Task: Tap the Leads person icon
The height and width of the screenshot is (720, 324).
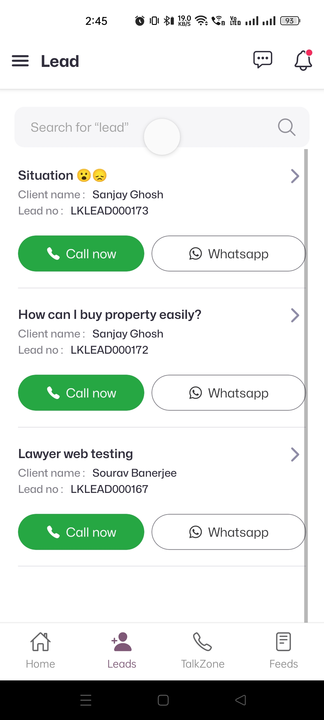Action: click(121, 642)
